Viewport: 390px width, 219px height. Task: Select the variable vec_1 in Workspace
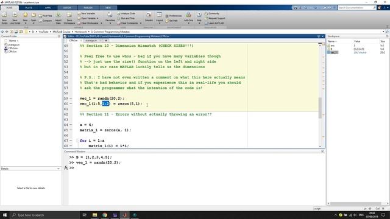coord(334,52)
